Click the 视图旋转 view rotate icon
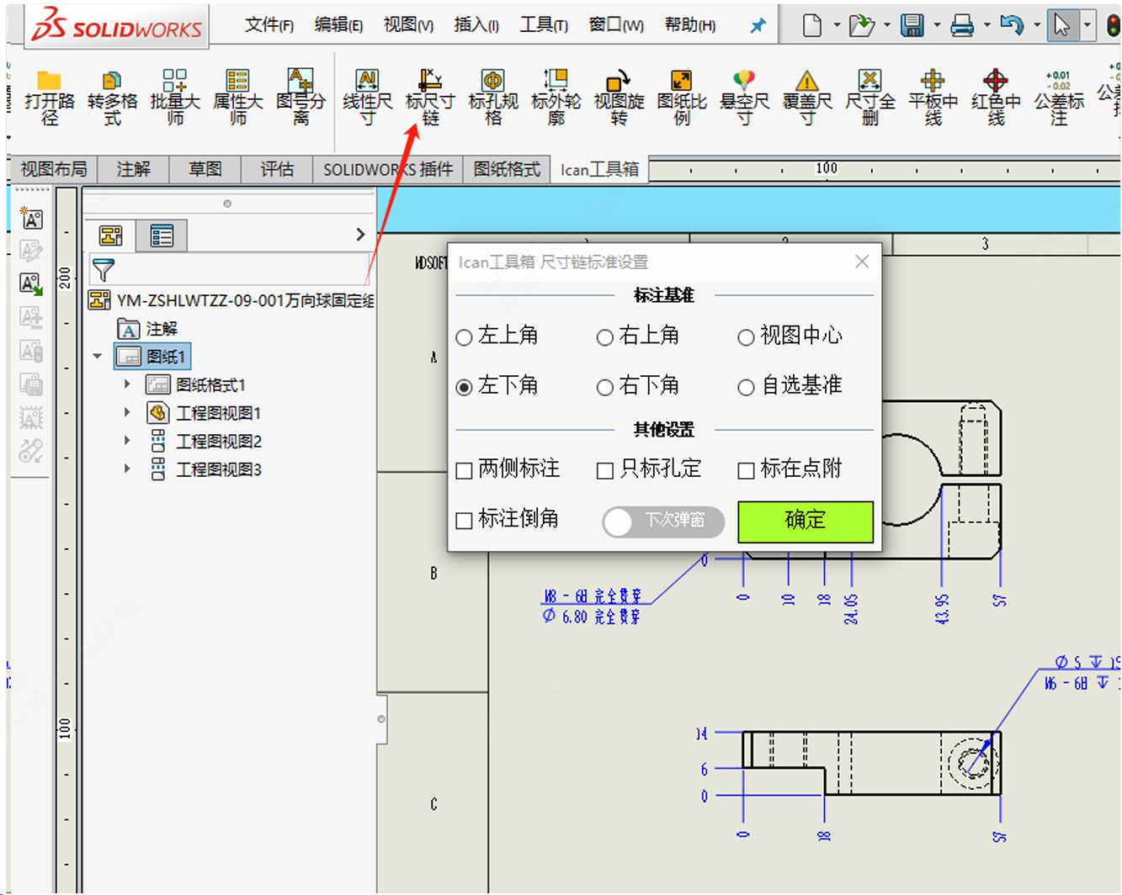This screenshot has width=1122, height=895. [x=619, y=97]
